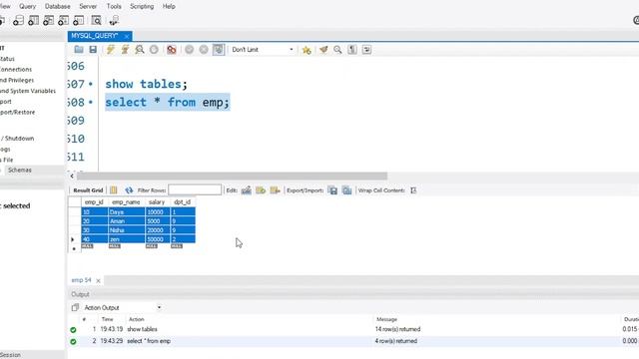Click the Result Grid button
The width and height of the screenshot is (639, 359).
[x=88, y=190]
